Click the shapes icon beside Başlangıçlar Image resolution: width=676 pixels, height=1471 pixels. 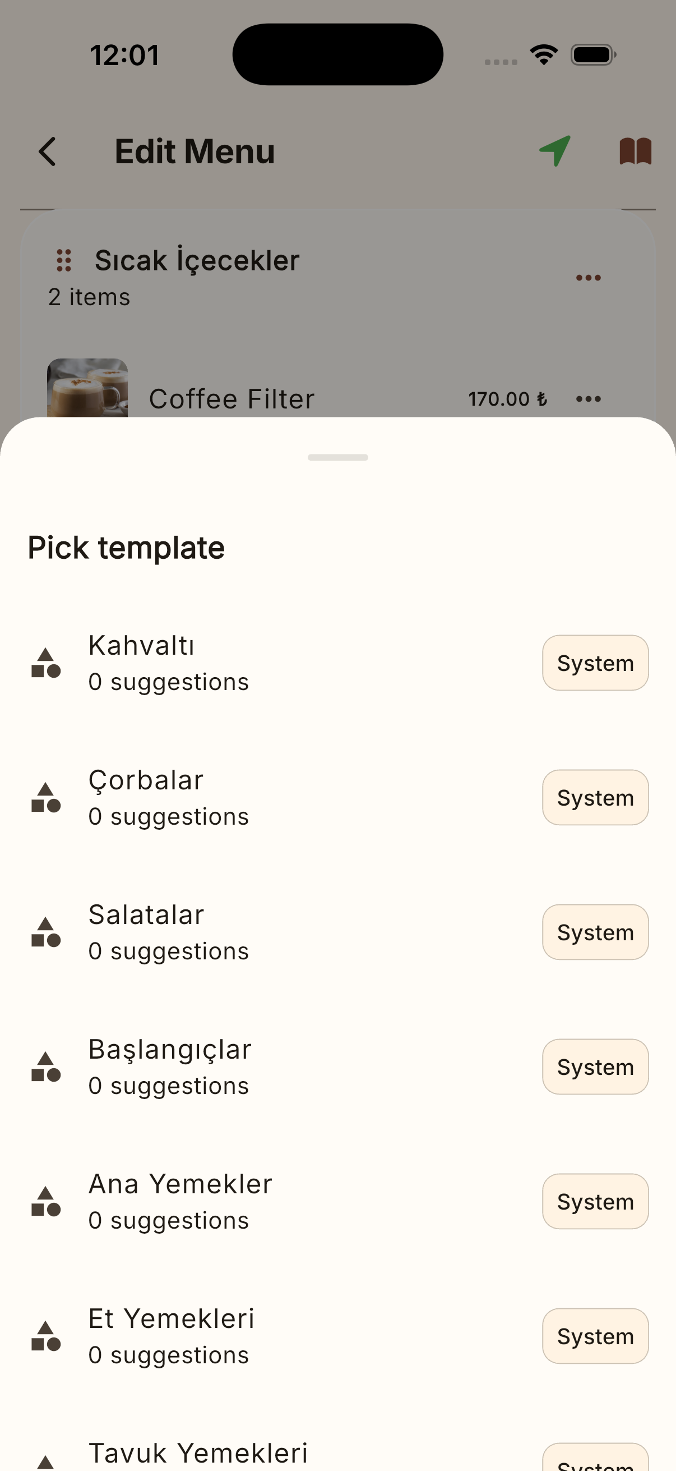[45, 1067]
